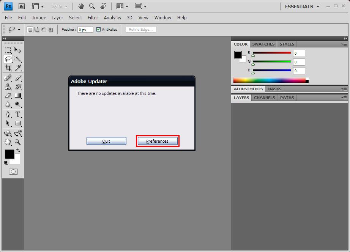Reset default foreground and background colors
The height and width of the screenshot is (252, 350).
(6, 163)
